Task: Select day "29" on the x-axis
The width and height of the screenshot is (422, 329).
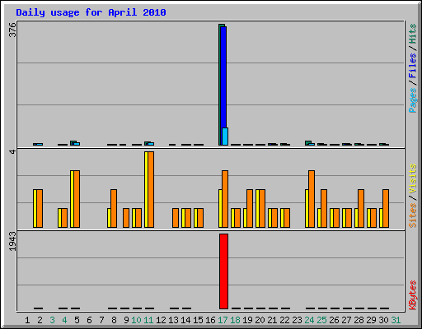Action: tap(371, 320)
